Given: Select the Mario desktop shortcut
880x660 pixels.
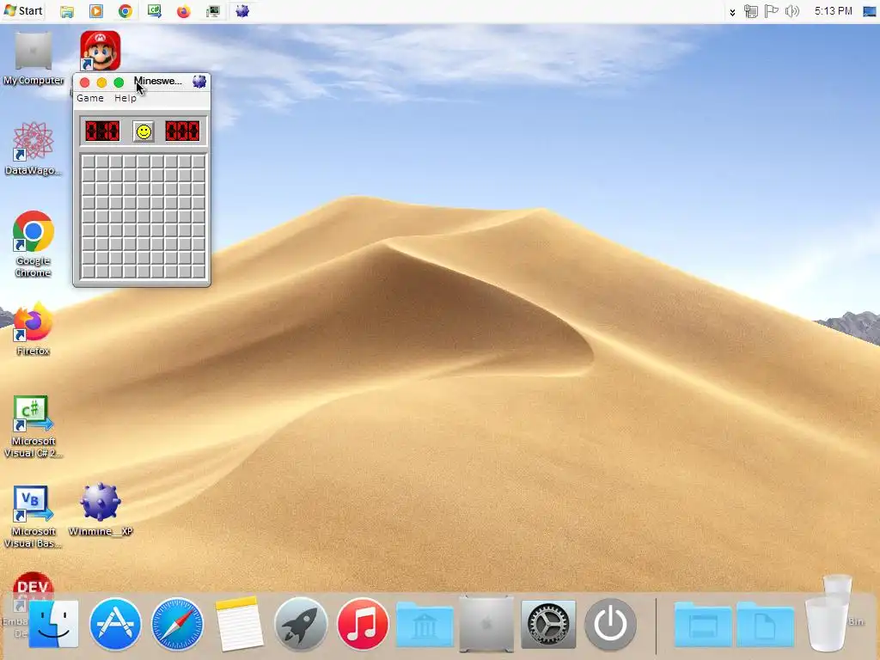Looking at the screenshot, I should coord(100,51).
